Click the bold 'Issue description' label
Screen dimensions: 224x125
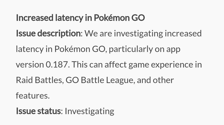pos(48,33)
